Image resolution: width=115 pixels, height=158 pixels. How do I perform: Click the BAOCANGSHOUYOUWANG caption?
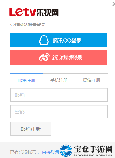[x=93, y=155]
